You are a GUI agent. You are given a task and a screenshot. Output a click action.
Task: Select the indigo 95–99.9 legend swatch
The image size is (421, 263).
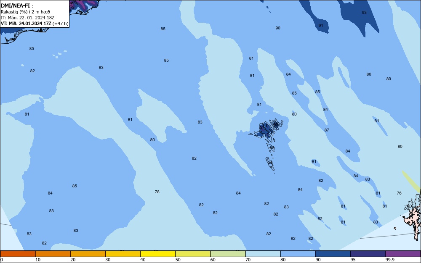point(368,254)
